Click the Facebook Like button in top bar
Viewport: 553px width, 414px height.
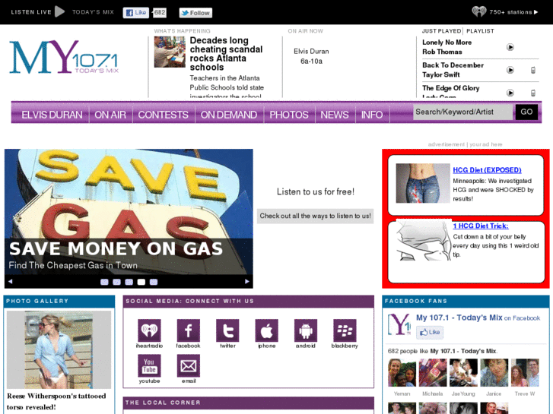pos(136,13)
